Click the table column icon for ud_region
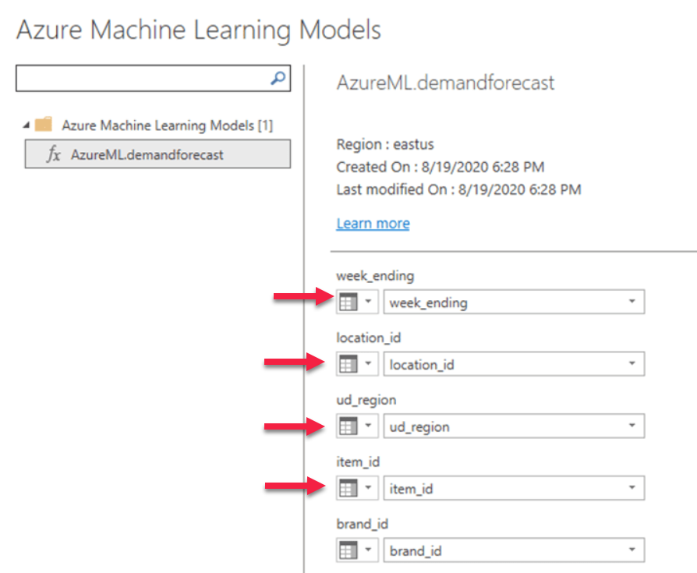 pos(348,426)
